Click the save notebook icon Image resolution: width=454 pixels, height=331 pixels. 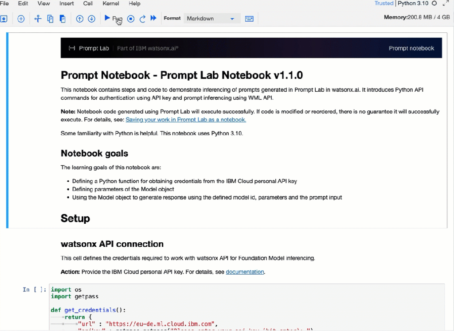point(4,19)
